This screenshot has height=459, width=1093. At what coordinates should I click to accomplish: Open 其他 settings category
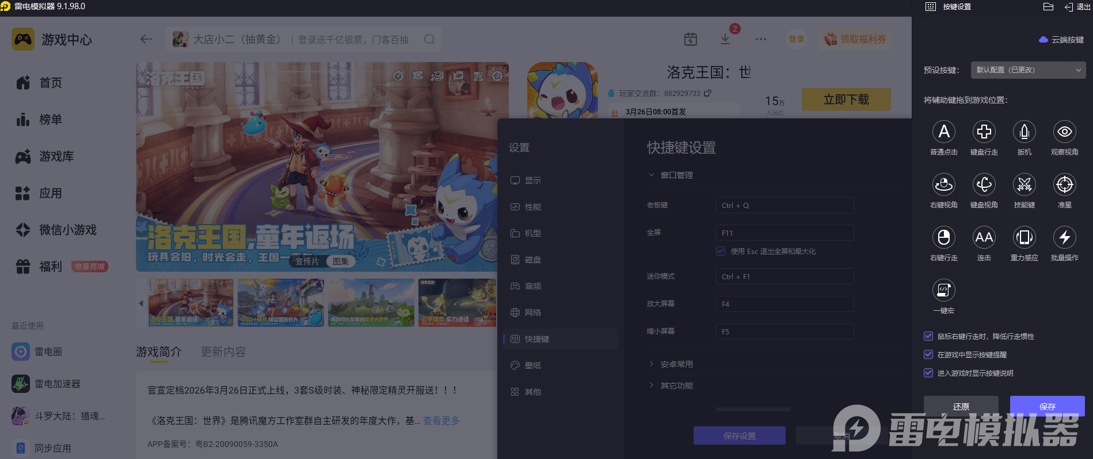tap(561, 392)
